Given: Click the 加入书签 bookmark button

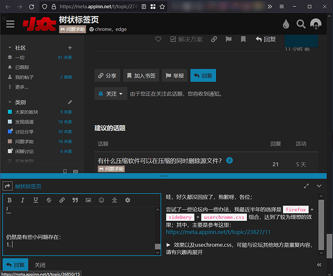Looking at the screenshot, I should [x=143, y=76].
